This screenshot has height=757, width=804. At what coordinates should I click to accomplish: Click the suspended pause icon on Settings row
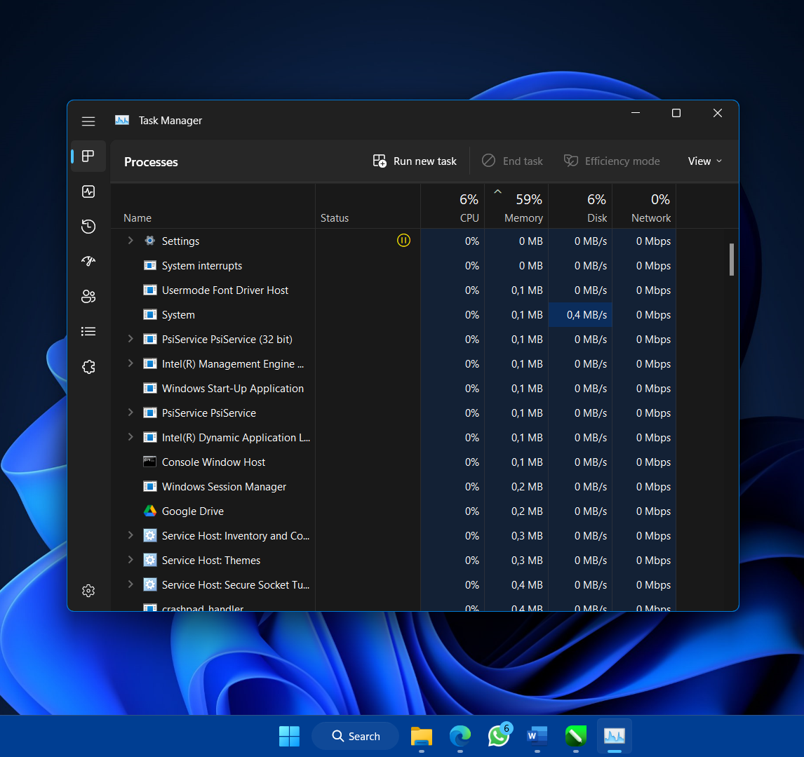pos(403,240)
